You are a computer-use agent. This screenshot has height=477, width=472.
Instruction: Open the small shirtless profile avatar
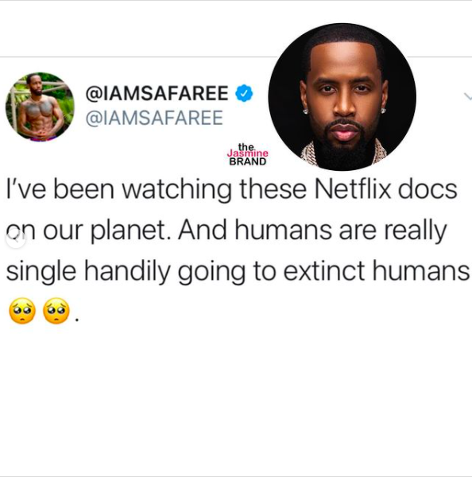point(40,107)
